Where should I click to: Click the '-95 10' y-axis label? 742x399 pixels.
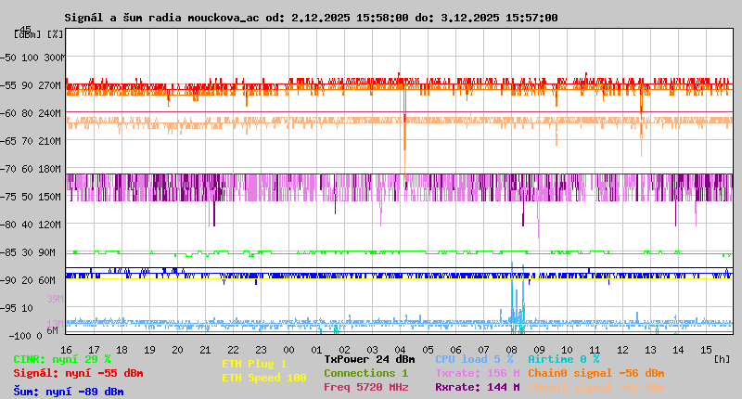tap(17, 308)
